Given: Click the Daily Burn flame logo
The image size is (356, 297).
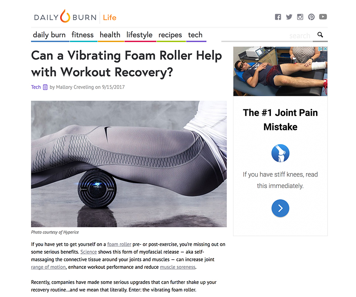Looking at the screenshot, I should 65,16.
